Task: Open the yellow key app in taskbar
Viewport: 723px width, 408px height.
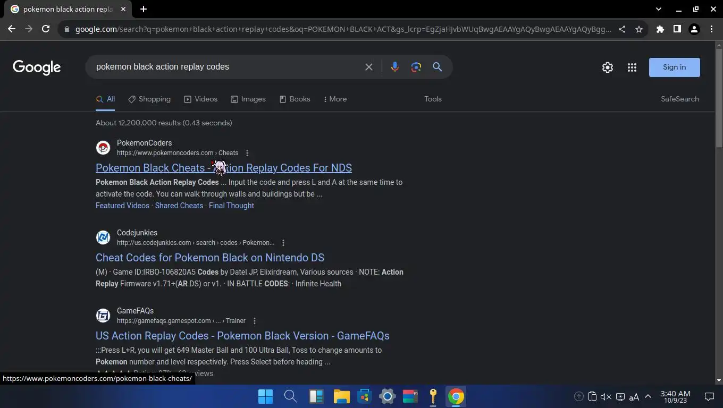Action: click(x=433, y=397)
